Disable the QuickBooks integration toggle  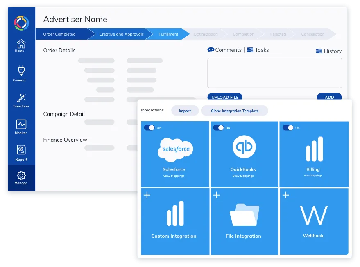point(219,128)
